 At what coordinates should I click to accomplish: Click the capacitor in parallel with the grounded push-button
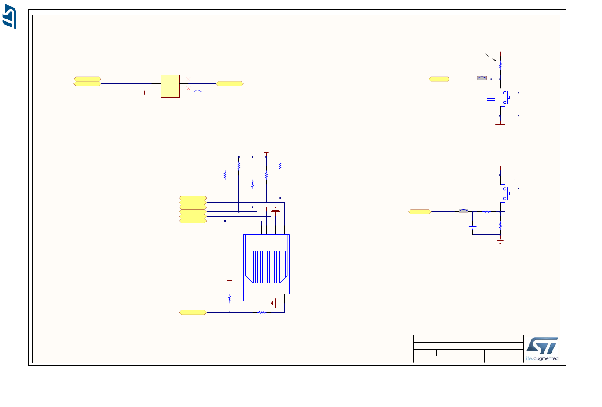point(491,99)
